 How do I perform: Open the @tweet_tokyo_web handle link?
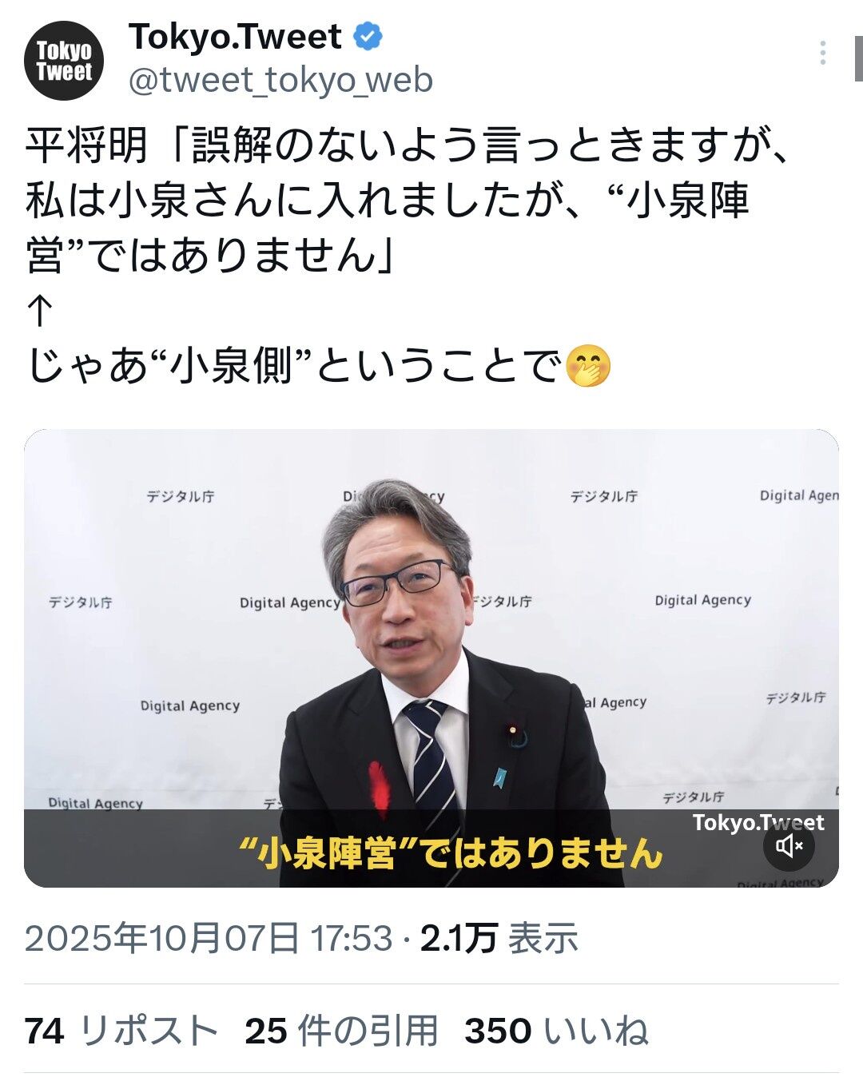click(x=280, y=80)
